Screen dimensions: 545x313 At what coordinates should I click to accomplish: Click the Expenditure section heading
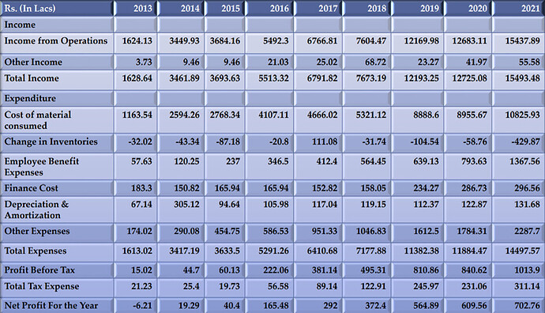pyautogui.click(x=30, y=99)
